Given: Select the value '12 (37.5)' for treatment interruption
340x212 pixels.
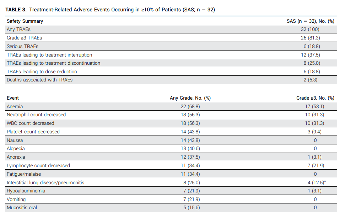Looking at the screenshot, I should (x=310, y=55).
